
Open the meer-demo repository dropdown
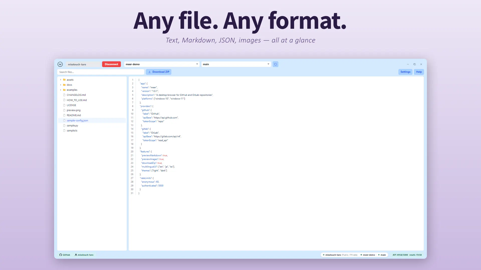[162, 64]
